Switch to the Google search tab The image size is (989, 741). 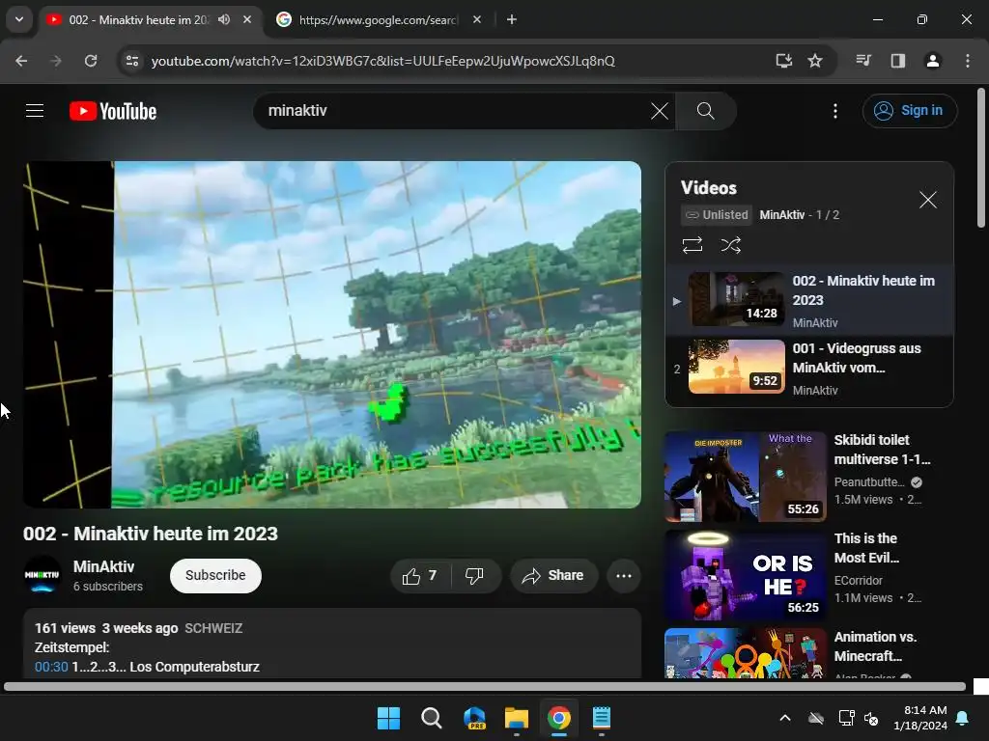click(x=378, y=20)
